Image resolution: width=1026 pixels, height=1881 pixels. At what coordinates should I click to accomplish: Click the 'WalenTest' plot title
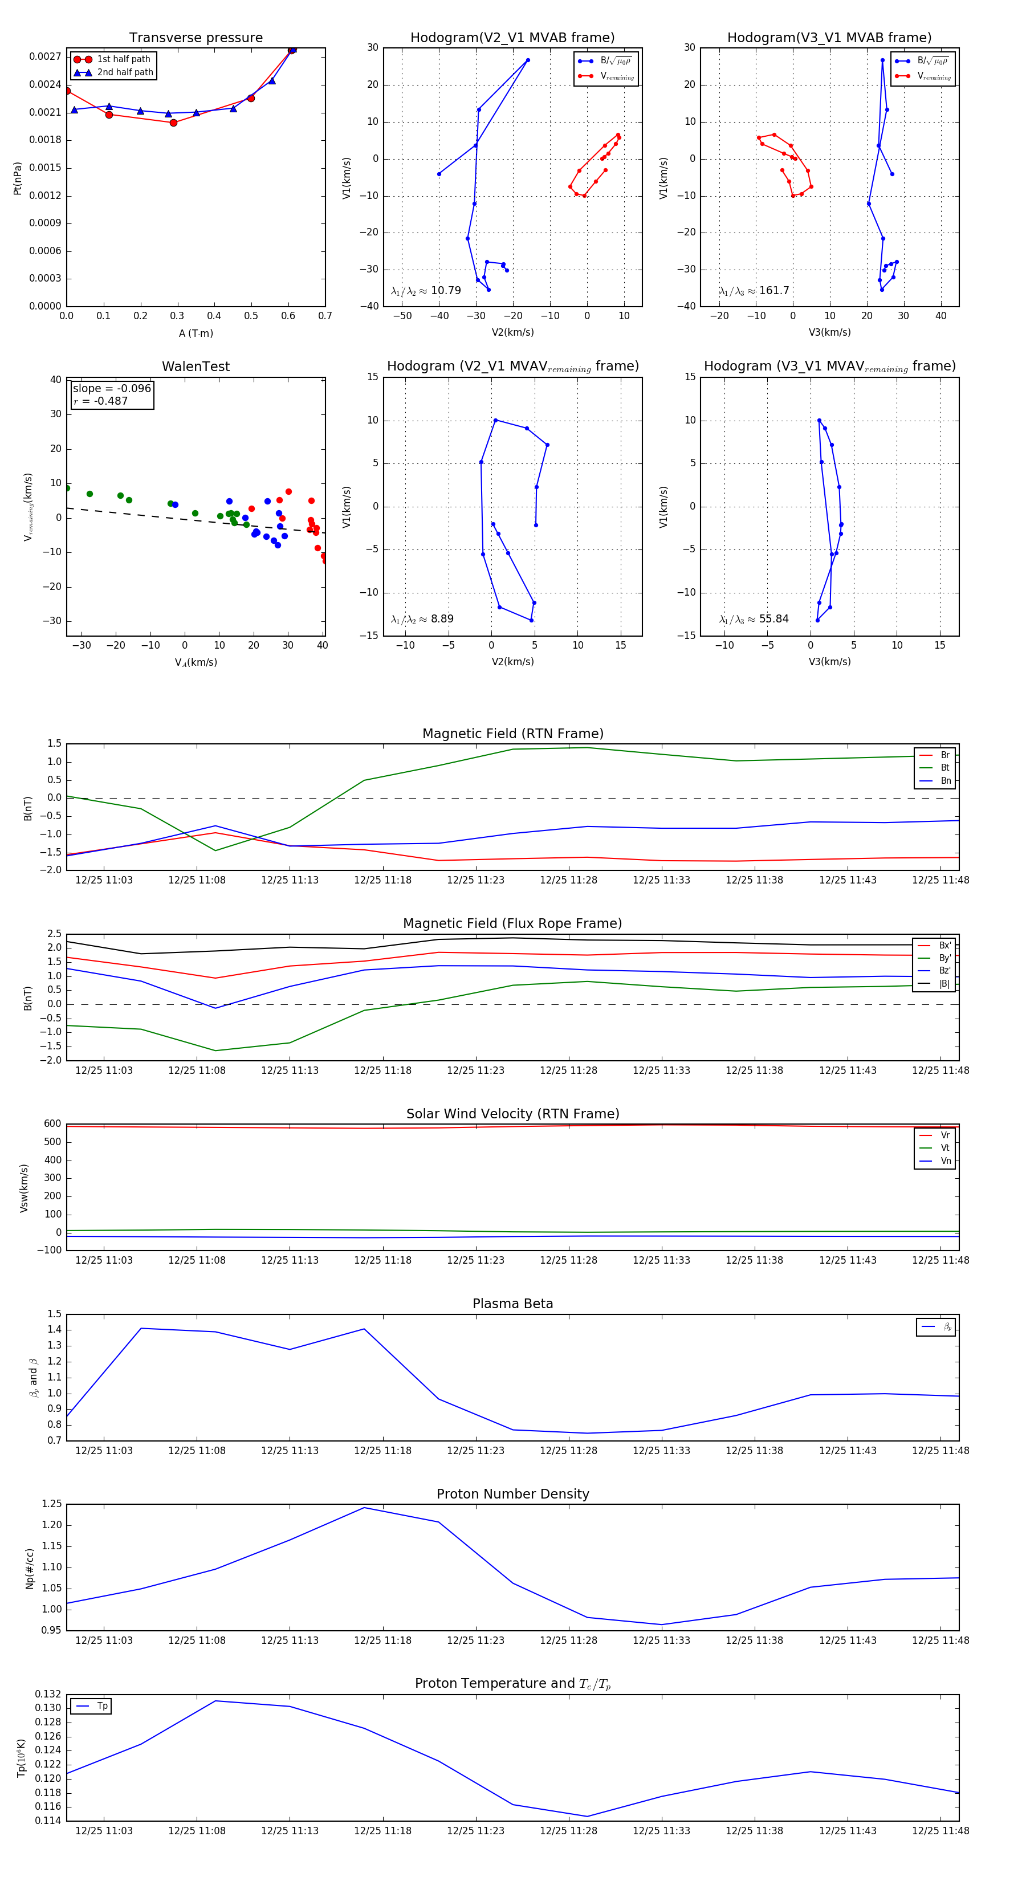click(x=196, y=367)
